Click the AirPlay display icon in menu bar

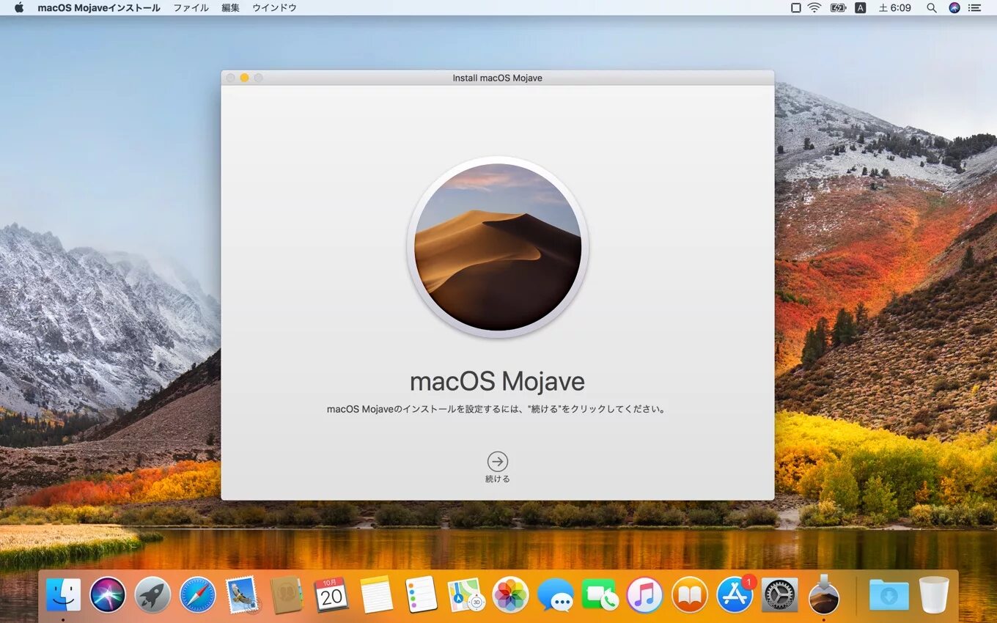click(796, 7)
